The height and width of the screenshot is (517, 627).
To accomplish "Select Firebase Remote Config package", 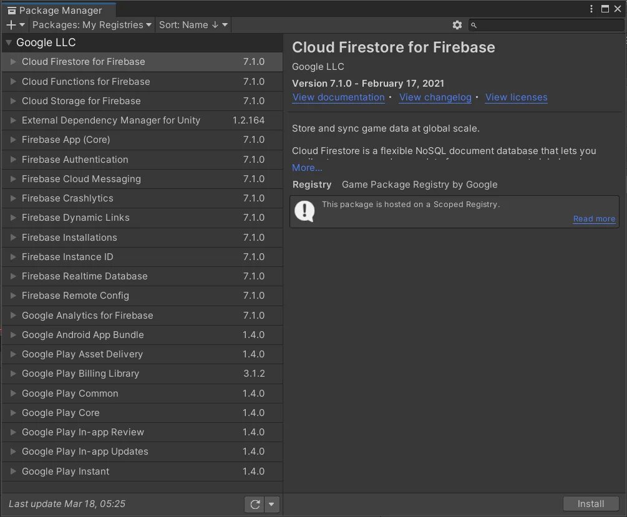I will click(142, 296).
